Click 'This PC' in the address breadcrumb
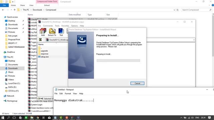Image resolution: width=214 pixels, height=120 pixels. [x=26, y=10]
